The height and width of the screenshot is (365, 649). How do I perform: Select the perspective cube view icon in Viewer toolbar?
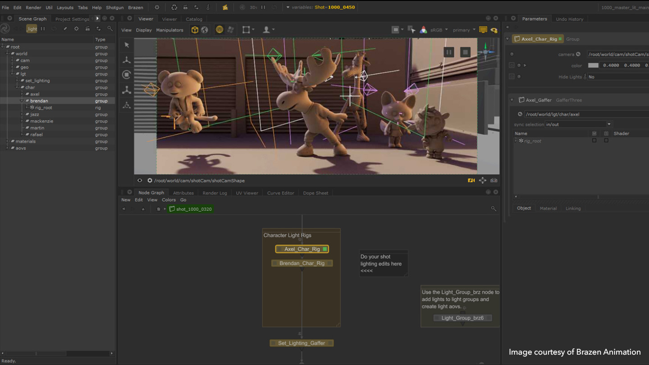[194, 30]
